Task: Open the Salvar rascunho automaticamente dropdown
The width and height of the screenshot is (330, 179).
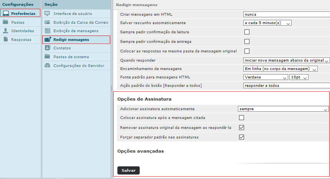Action: (x=267, y=23)
